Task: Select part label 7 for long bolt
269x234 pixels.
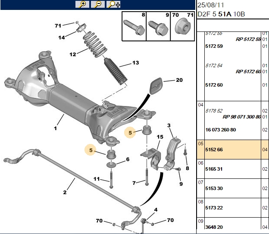Action: pos(134,183)
